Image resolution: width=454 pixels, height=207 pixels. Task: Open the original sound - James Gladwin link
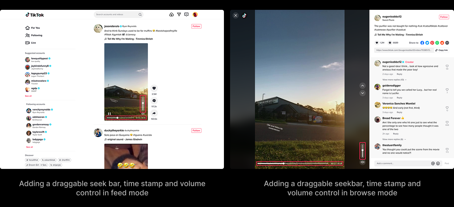(x=123, y=139)
